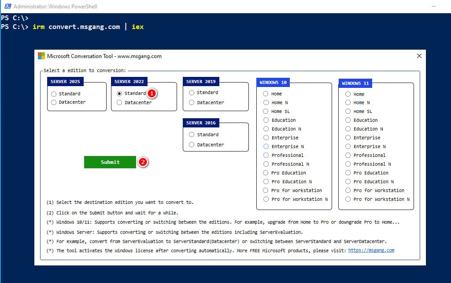Screen dimensions: 451x283
Task: Choose Server 2019 Datacenter edition
Action: tap(192, 102)
